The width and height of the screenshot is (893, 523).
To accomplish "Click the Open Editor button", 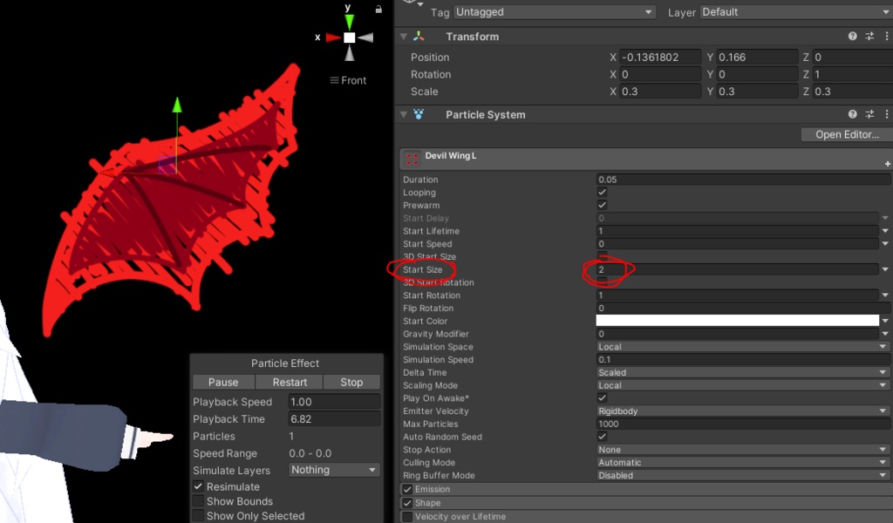I will (844, 134).
